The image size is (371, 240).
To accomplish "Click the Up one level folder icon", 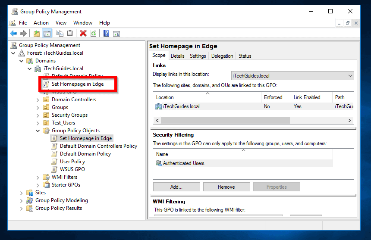I will [36, 33].
